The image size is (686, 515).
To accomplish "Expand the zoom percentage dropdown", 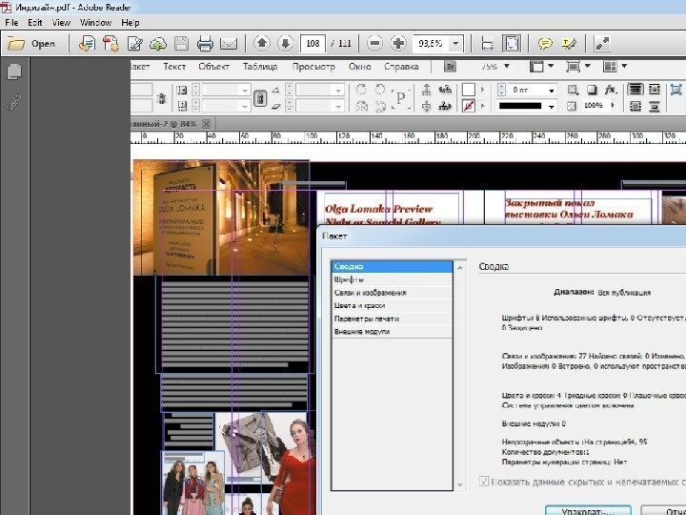I will click(456, 44).
